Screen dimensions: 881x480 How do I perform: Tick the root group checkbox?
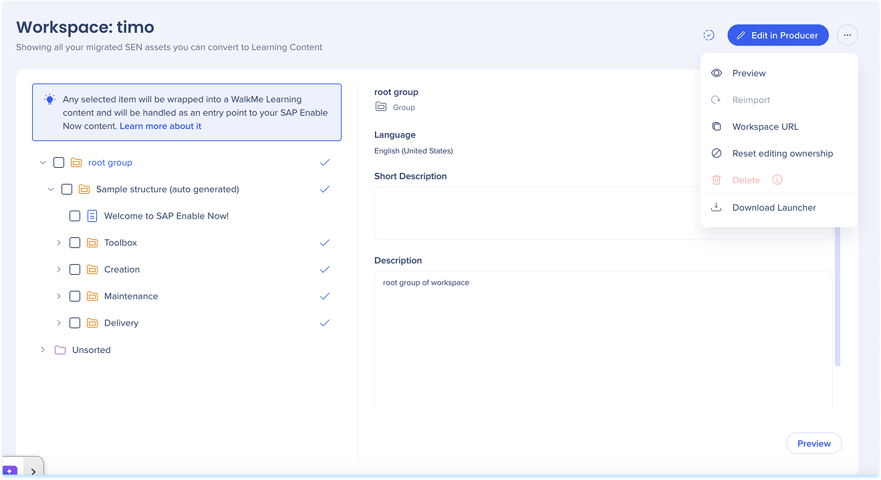(x=59, y=162)
